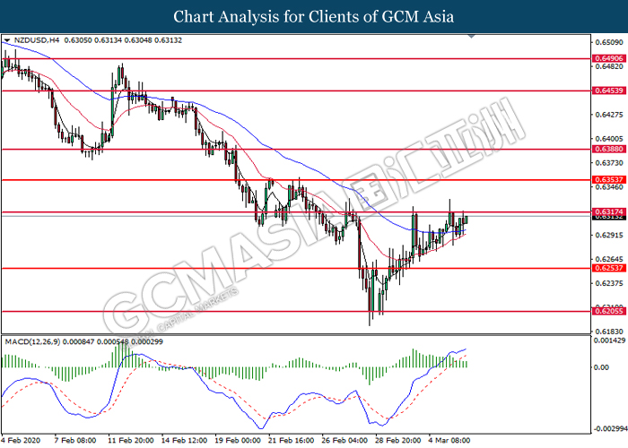628x448 pixels.
Task: Click the triangle arrow beside NZDUSD,H4
Action: 7,40
